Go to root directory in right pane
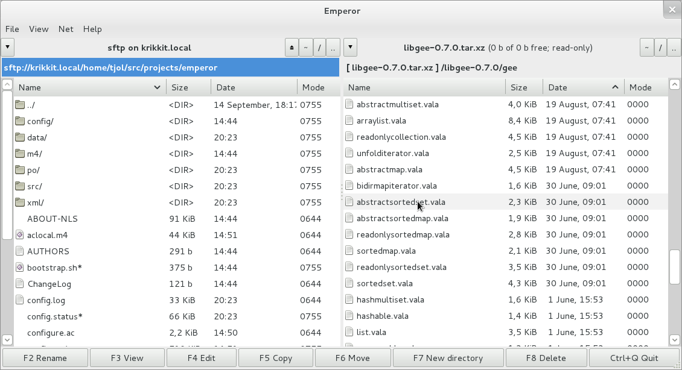This screenshot has height=370, width=682. click(660, 48)
